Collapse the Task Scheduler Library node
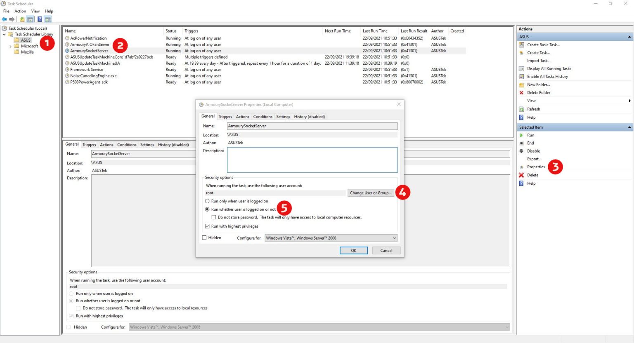 (4, 35)
